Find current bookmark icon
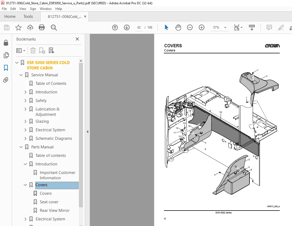 click(x=51, y=50)
